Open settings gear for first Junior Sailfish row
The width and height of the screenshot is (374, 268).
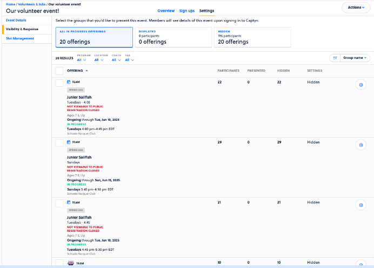(362, 85)
